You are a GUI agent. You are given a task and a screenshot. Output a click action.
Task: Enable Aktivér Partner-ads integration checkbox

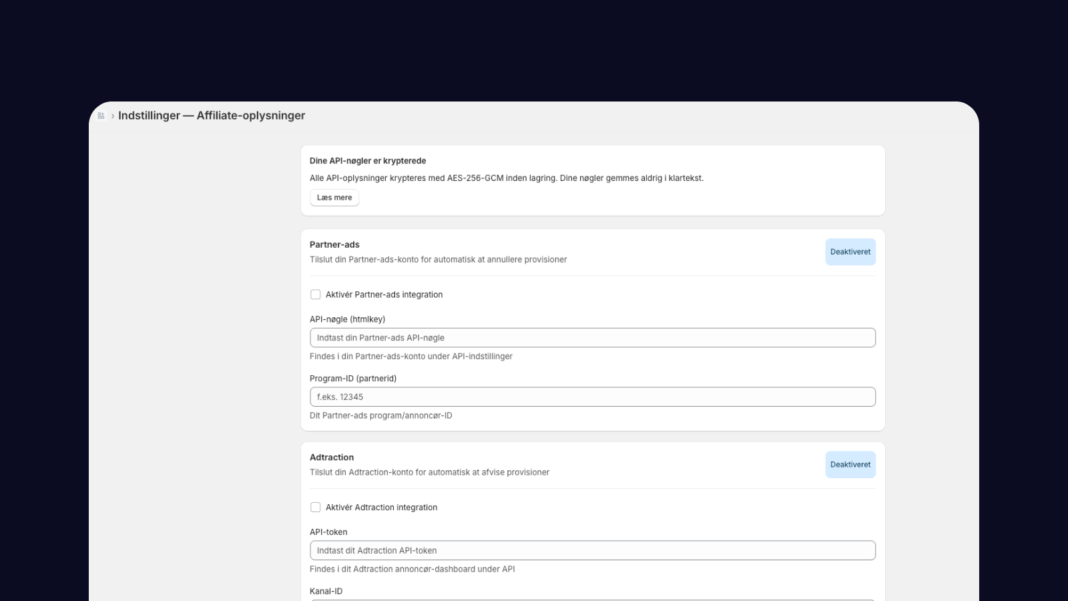pyautogui.click(x=316, y=294)
